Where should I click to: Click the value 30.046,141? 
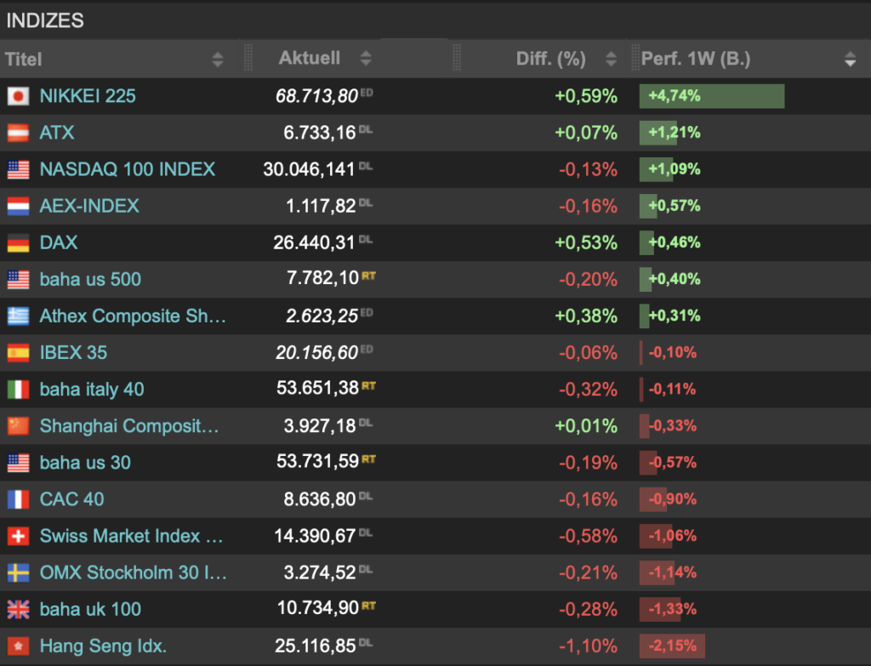coord(309,169)
